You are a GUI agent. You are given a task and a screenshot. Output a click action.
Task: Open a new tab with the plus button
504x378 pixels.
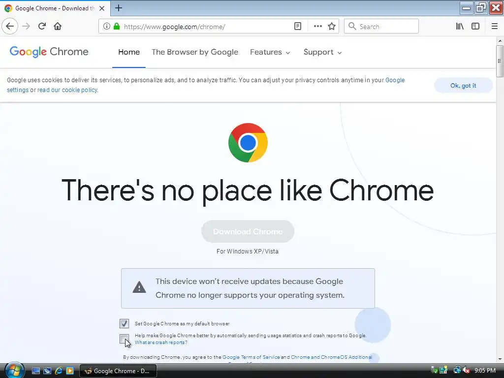[119, 8]
